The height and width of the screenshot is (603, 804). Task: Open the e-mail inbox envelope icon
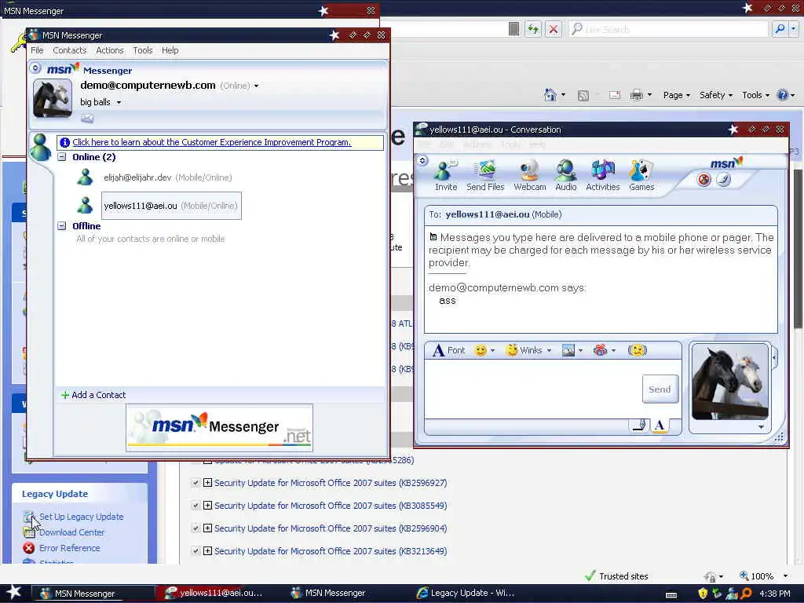[87, 119]
